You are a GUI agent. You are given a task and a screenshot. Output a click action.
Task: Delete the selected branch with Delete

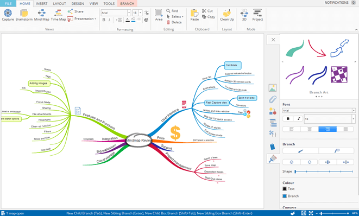[174, 22]
